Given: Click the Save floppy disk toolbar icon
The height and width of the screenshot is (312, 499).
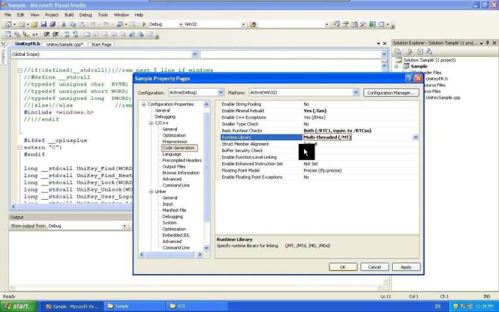Looking at the screenshot, I should [43, 24].
